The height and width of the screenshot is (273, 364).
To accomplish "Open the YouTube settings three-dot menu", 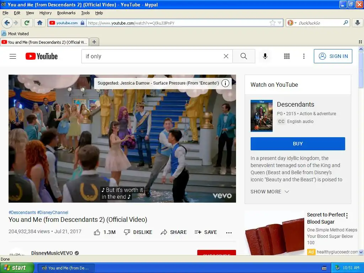I will click(x=304, y=56).
